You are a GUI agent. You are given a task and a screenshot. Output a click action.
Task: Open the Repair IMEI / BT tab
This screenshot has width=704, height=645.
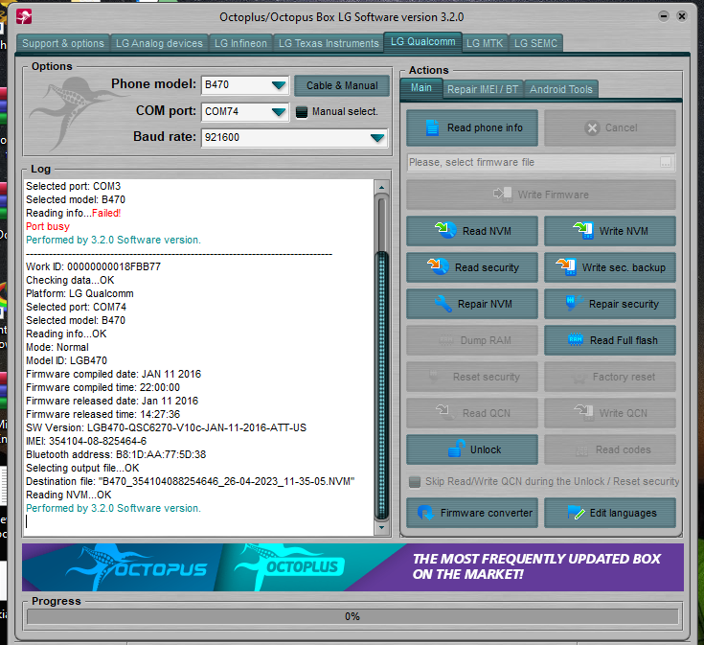482,89
